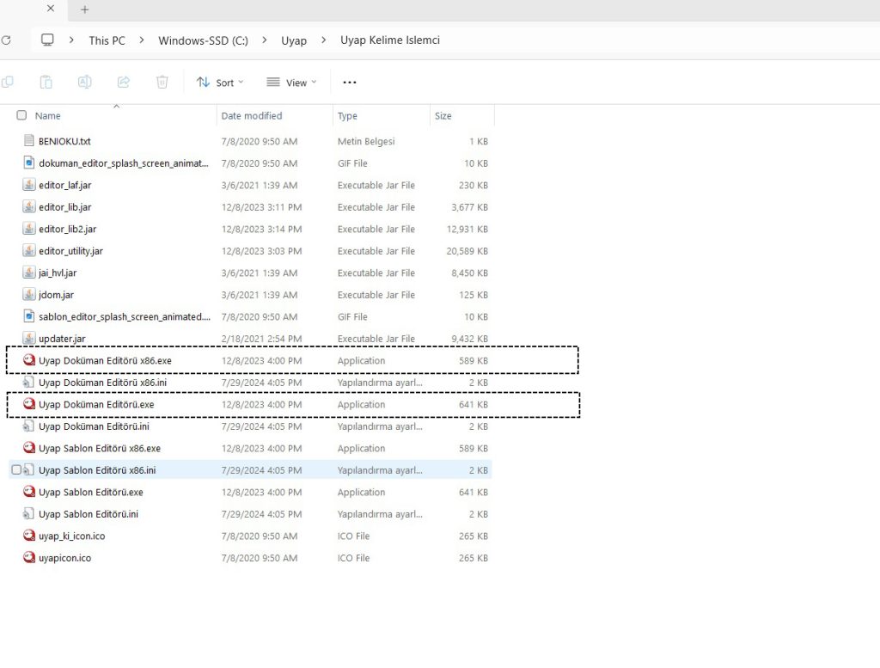Viewport: 880px width, 668px height.
Task: Click the editor_lib2.jar Java icon
Action: (29, 229)
